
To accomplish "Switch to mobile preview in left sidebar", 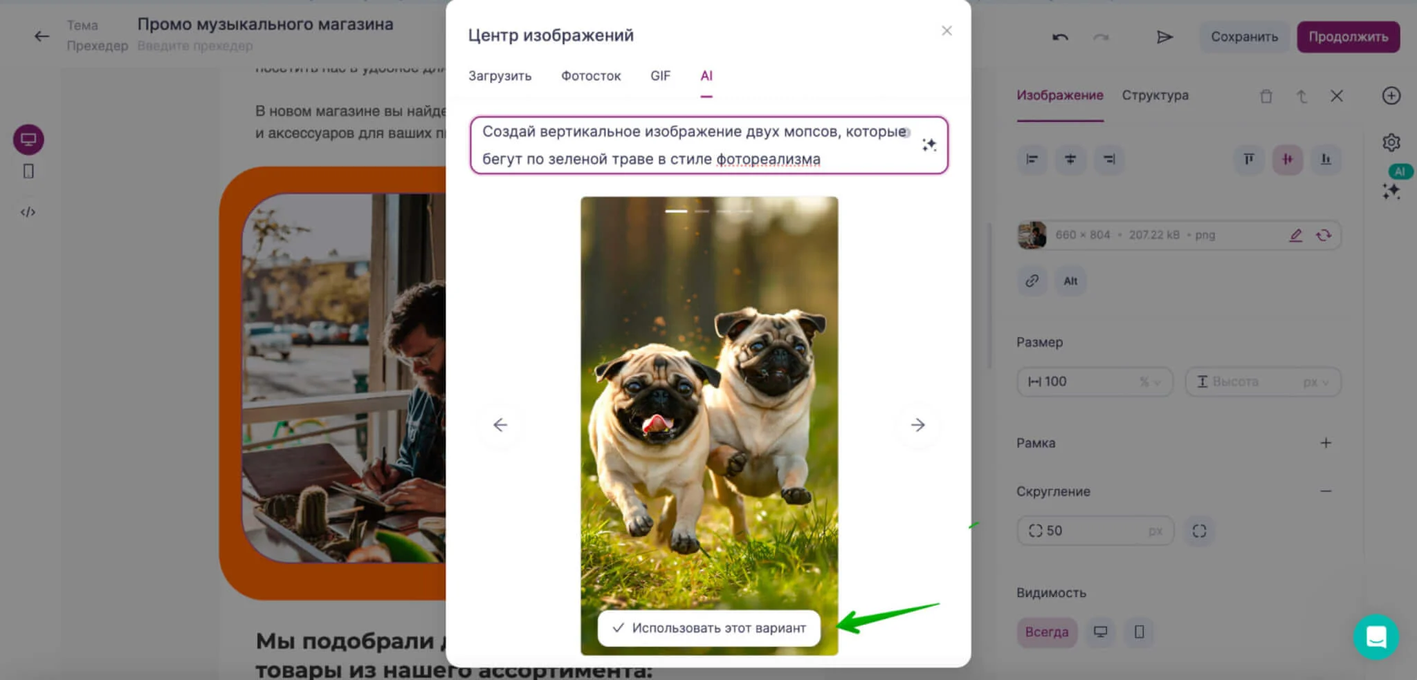I will (28, 171).
